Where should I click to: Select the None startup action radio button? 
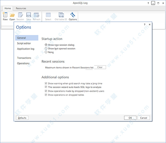pyautogui.click(x=46, y=52)
